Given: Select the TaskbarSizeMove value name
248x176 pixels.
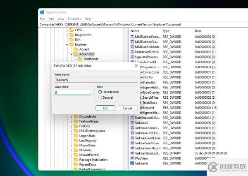Looking at the screenshot, I should (147, 143).
